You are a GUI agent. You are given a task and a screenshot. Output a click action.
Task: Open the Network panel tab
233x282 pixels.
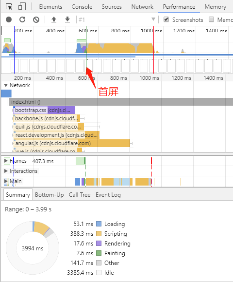[x=142, y=7]
